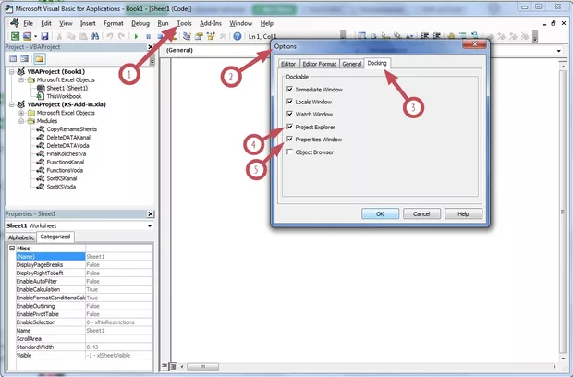The image size is (573, 377).
Task: Click the horizontal scrollbar thumb below code pane
Action: (202, 366)
